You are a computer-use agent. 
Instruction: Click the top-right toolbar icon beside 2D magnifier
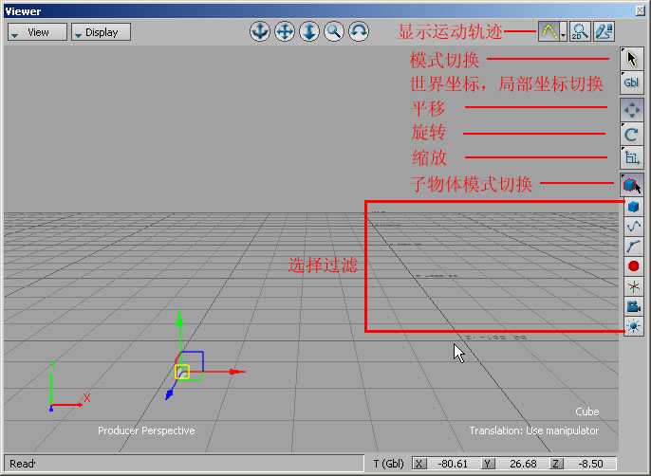(x=604, y=31)
